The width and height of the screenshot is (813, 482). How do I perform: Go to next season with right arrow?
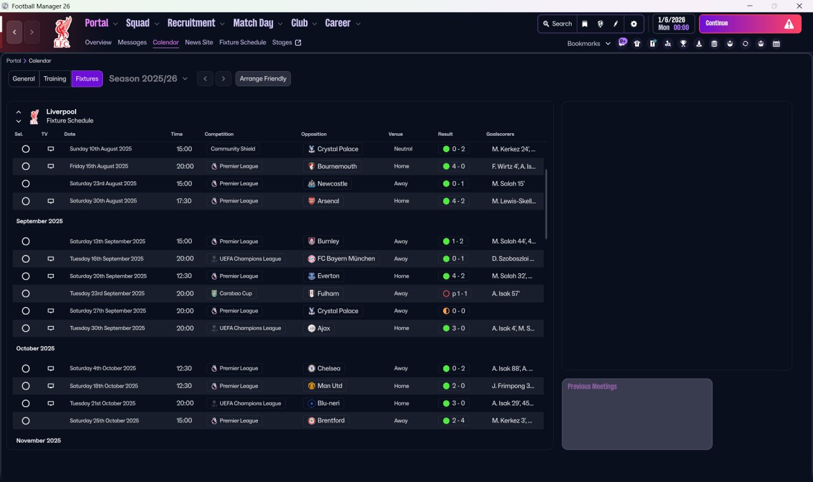point(223,79)
